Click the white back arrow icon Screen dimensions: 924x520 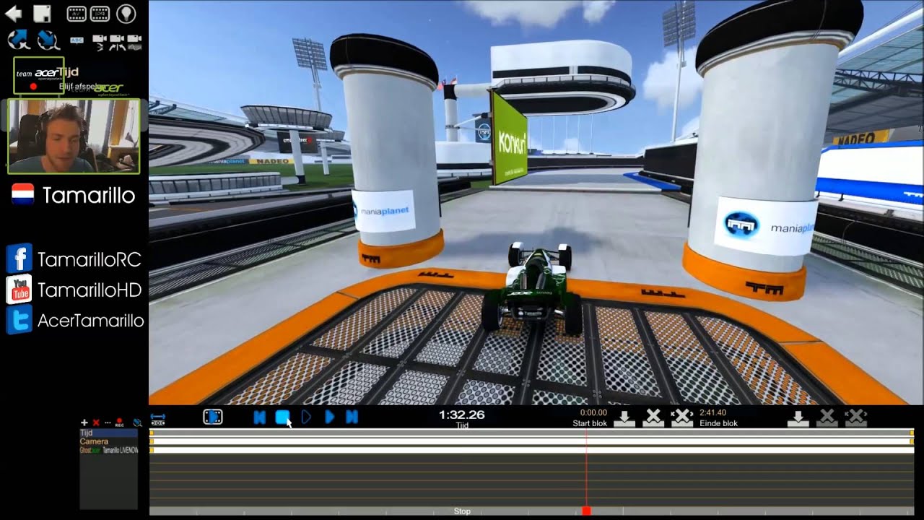[x=14, y=13]
